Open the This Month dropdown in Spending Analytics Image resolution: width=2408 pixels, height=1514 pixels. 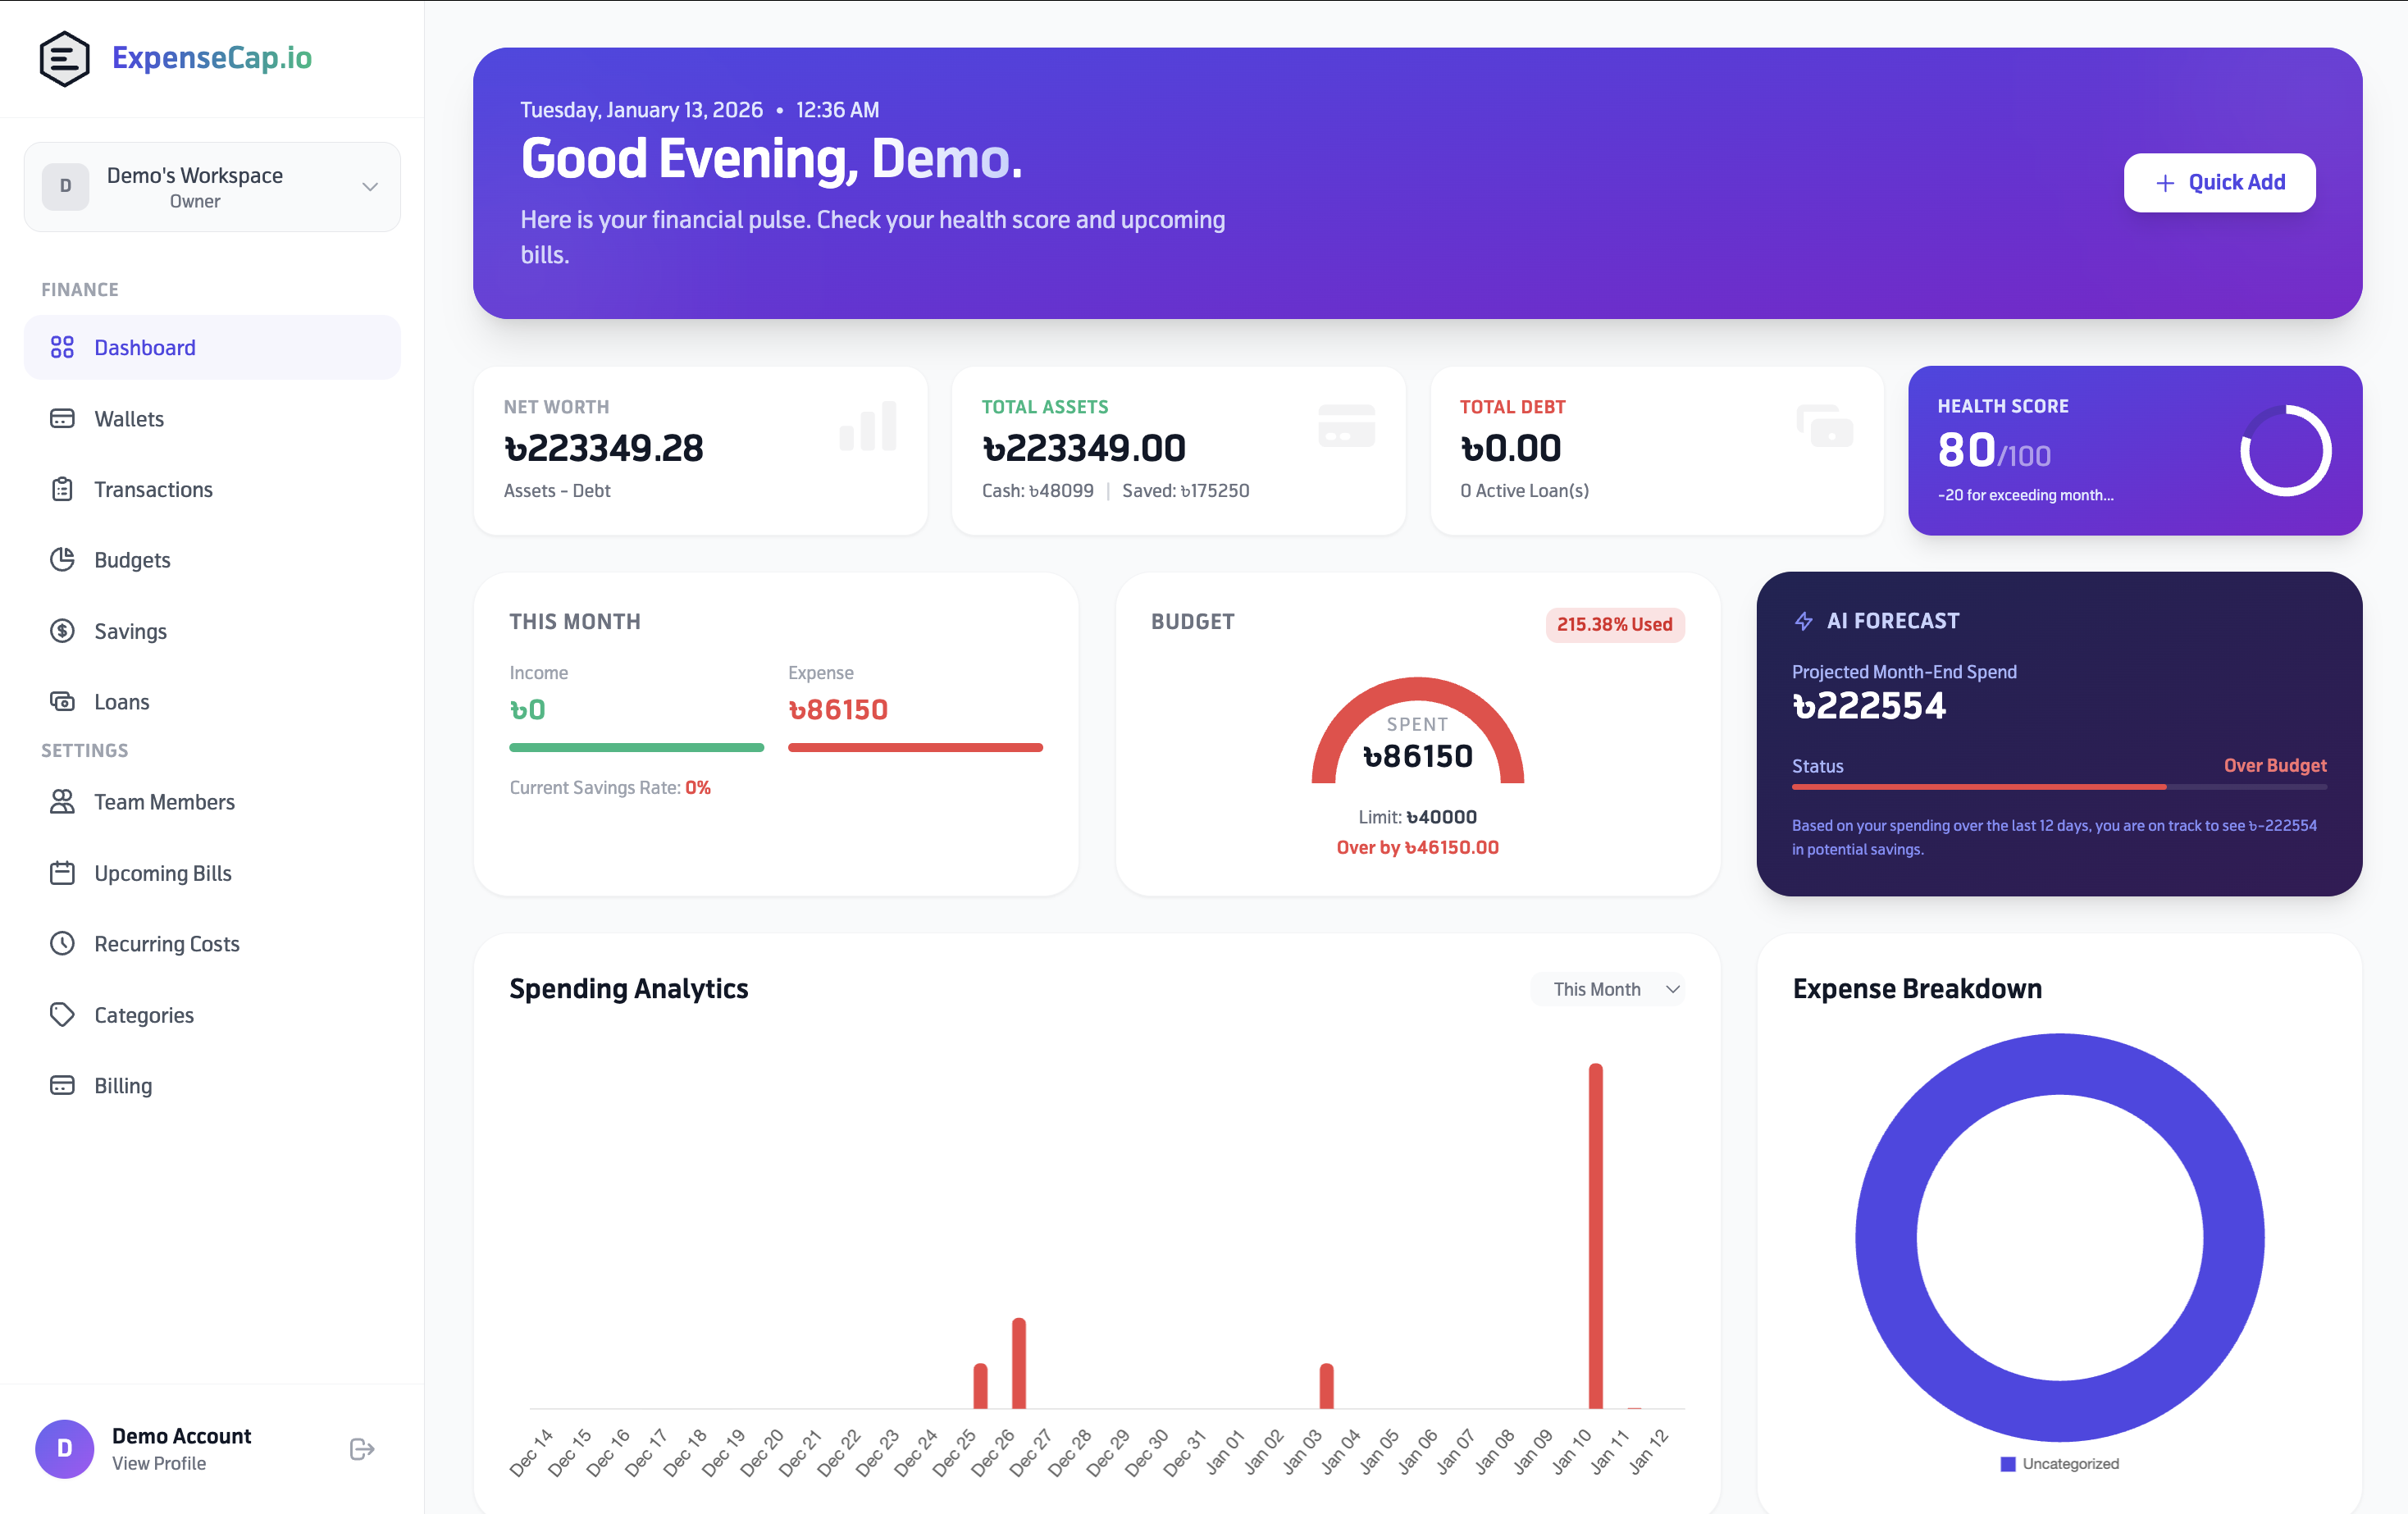1608,989
